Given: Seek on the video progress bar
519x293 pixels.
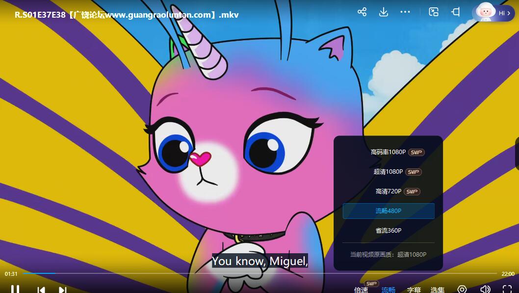Looking at the screenshot, I should click(260, 273).
